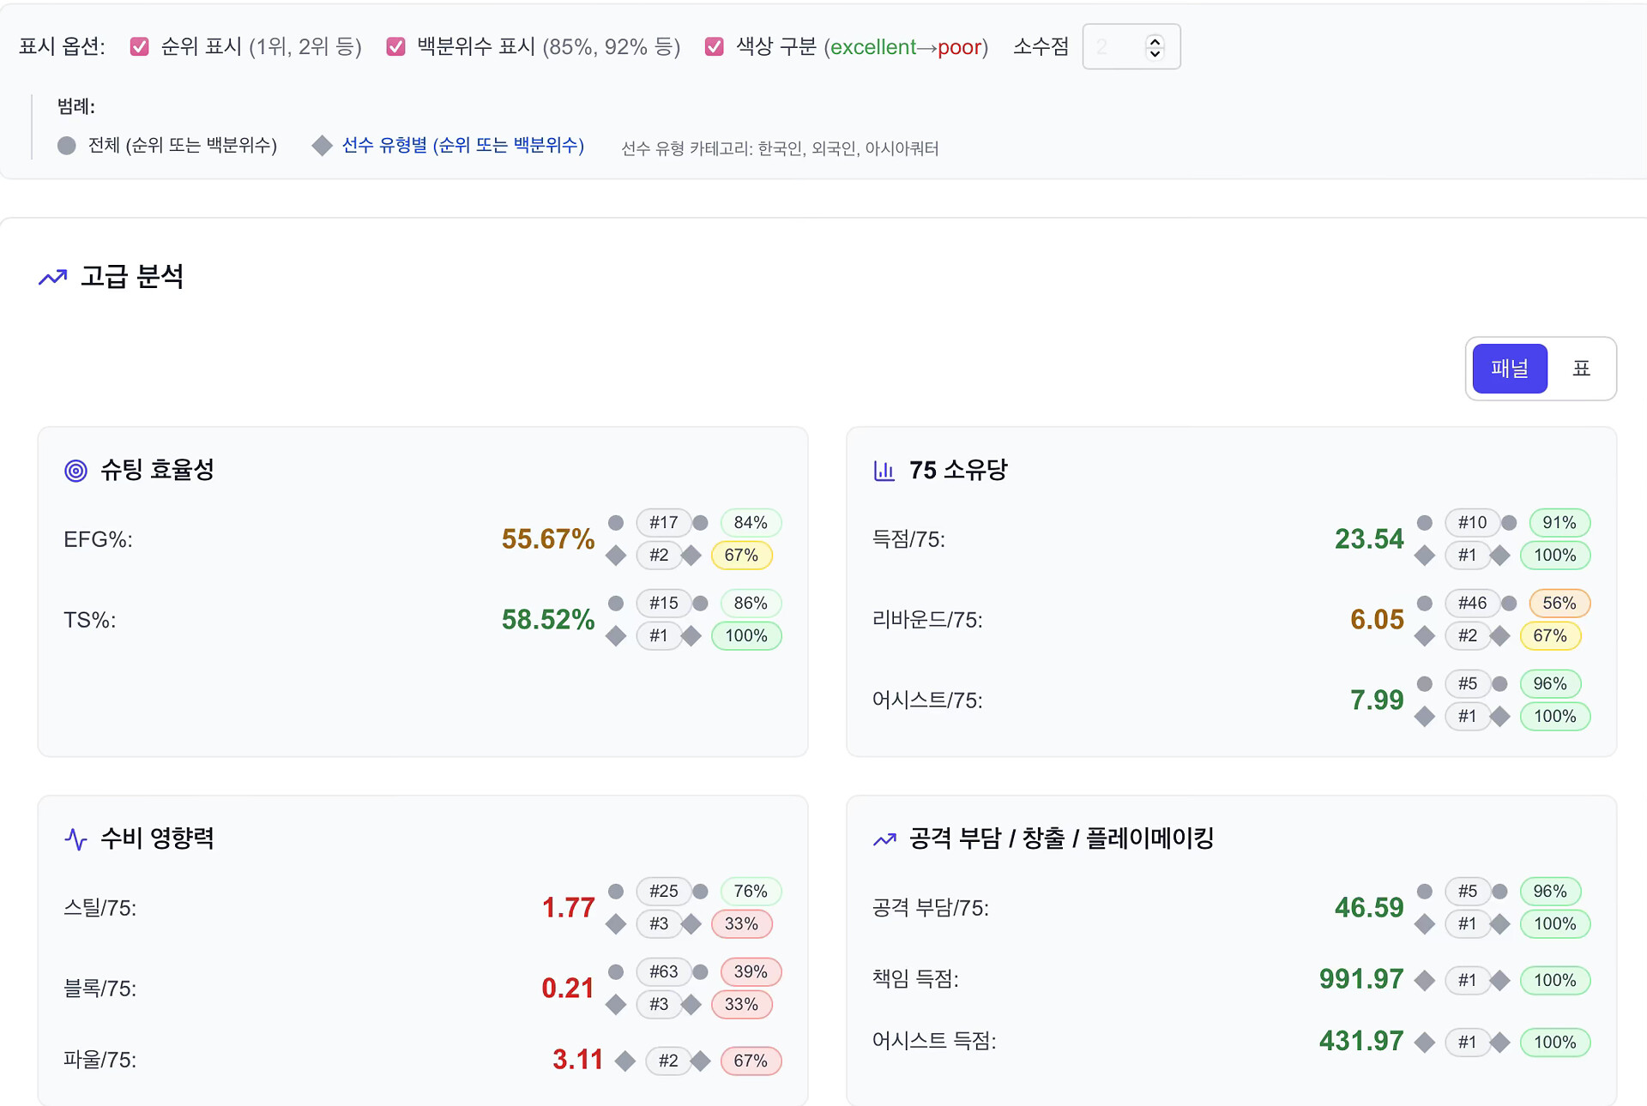
Task: Open the 선수 유형별 (순위 또는 백분위수) link
Action: [x=462, y=146]
